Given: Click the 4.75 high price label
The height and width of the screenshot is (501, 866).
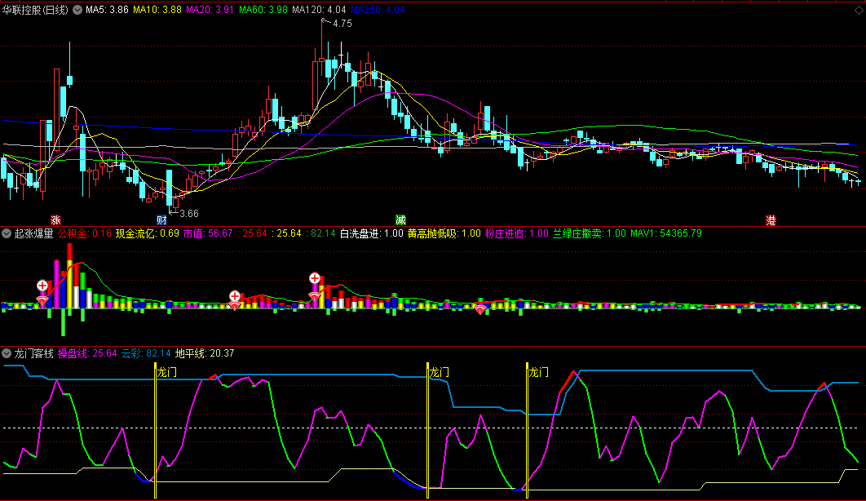Looking at the screenshot, I should 342,24.
